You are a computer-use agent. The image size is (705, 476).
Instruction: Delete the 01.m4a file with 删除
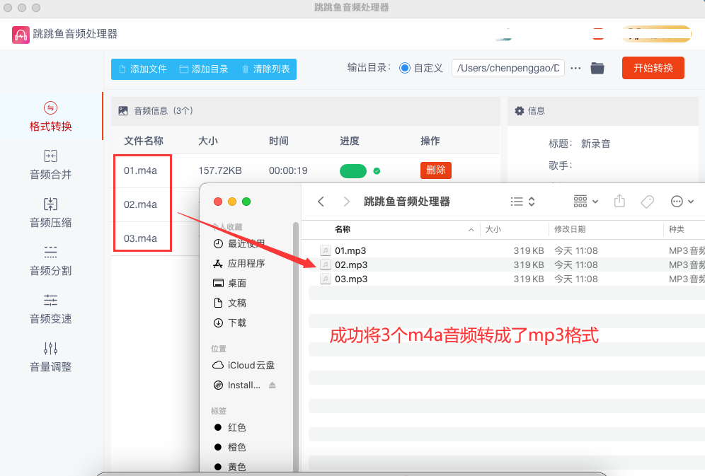pos(435,170)
